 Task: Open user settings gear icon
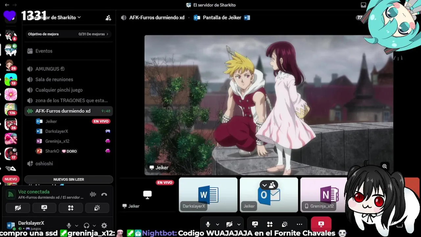104,225
